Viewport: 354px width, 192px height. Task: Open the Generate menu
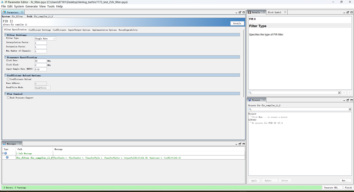point(32,6)
